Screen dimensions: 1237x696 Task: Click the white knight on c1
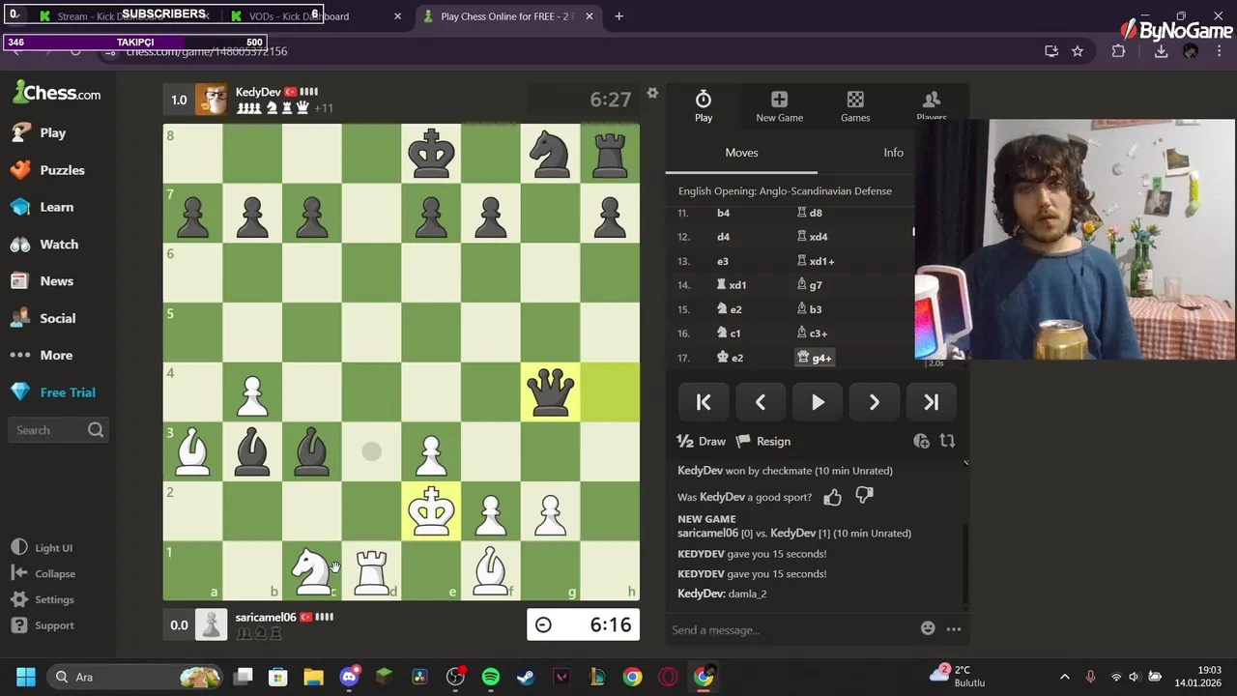pyautogui.click(x=311, y=570)
